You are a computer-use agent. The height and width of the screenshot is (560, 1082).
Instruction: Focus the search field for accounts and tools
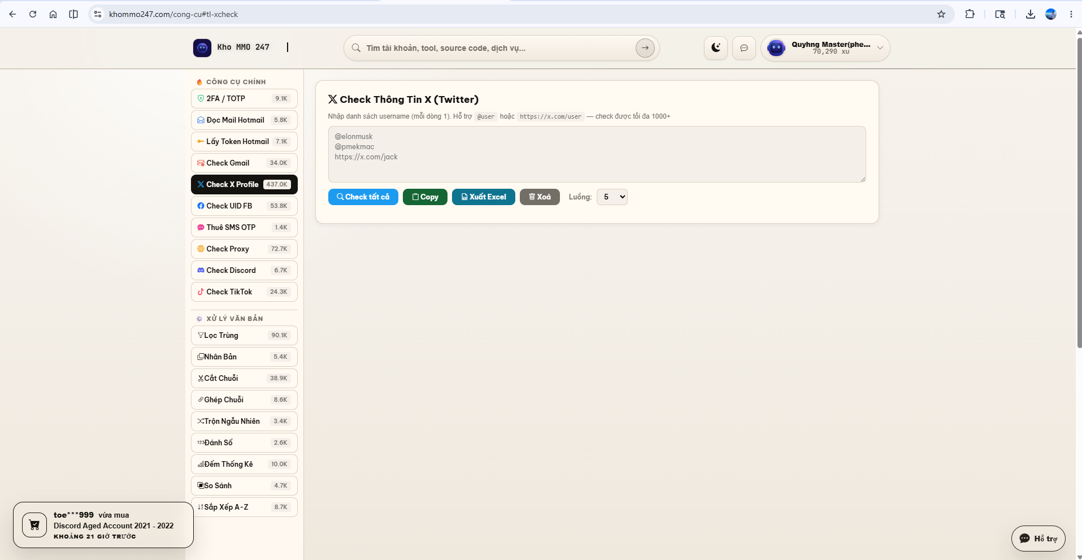(497, 48)
